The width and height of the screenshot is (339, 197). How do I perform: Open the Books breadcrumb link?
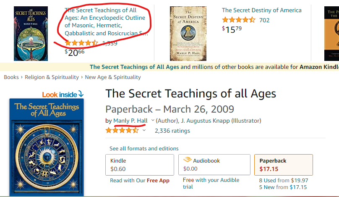coord(11,77)
